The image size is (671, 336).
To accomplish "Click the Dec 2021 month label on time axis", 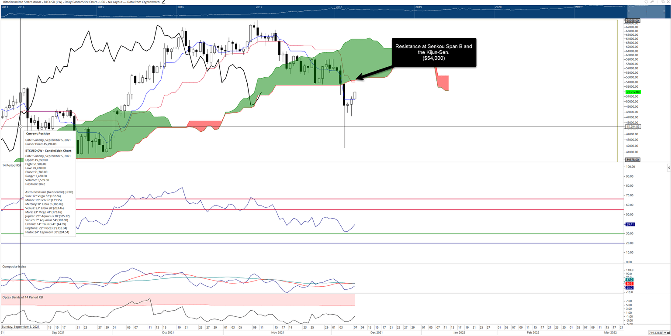I will (x=376, y=332).
